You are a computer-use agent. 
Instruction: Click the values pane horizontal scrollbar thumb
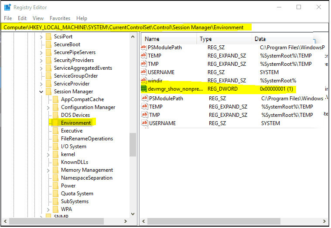(x=214, y=221)
